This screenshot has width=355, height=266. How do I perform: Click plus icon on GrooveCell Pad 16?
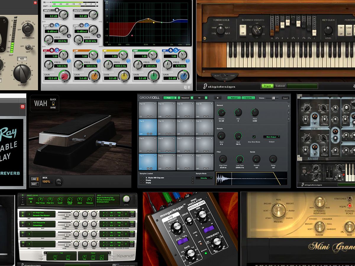(x=211, y=104)
